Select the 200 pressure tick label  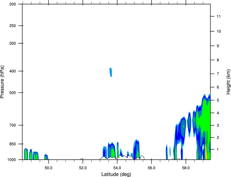click(x=13, y=4)
